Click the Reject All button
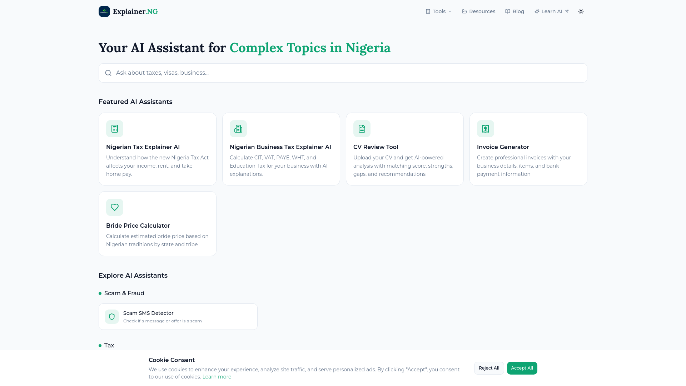This screenshot has width=686, height=386. pos(489,368)
